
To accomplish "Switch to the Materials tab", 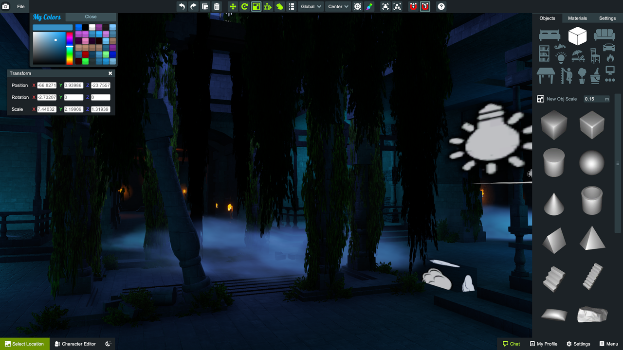I will click(578, 18).
